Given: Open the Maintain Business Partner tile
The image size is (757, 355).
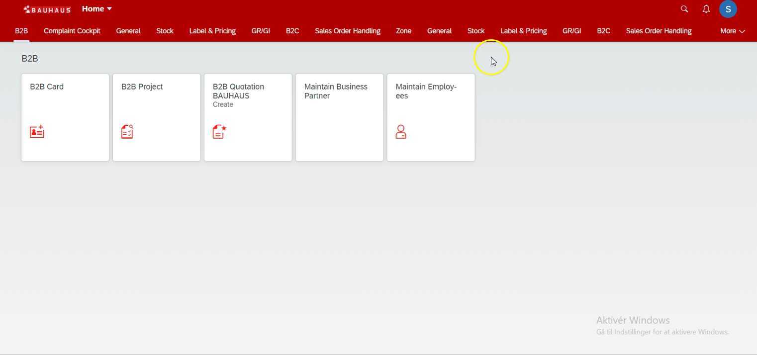Looking at the screenshot, I should pos(339,117).
